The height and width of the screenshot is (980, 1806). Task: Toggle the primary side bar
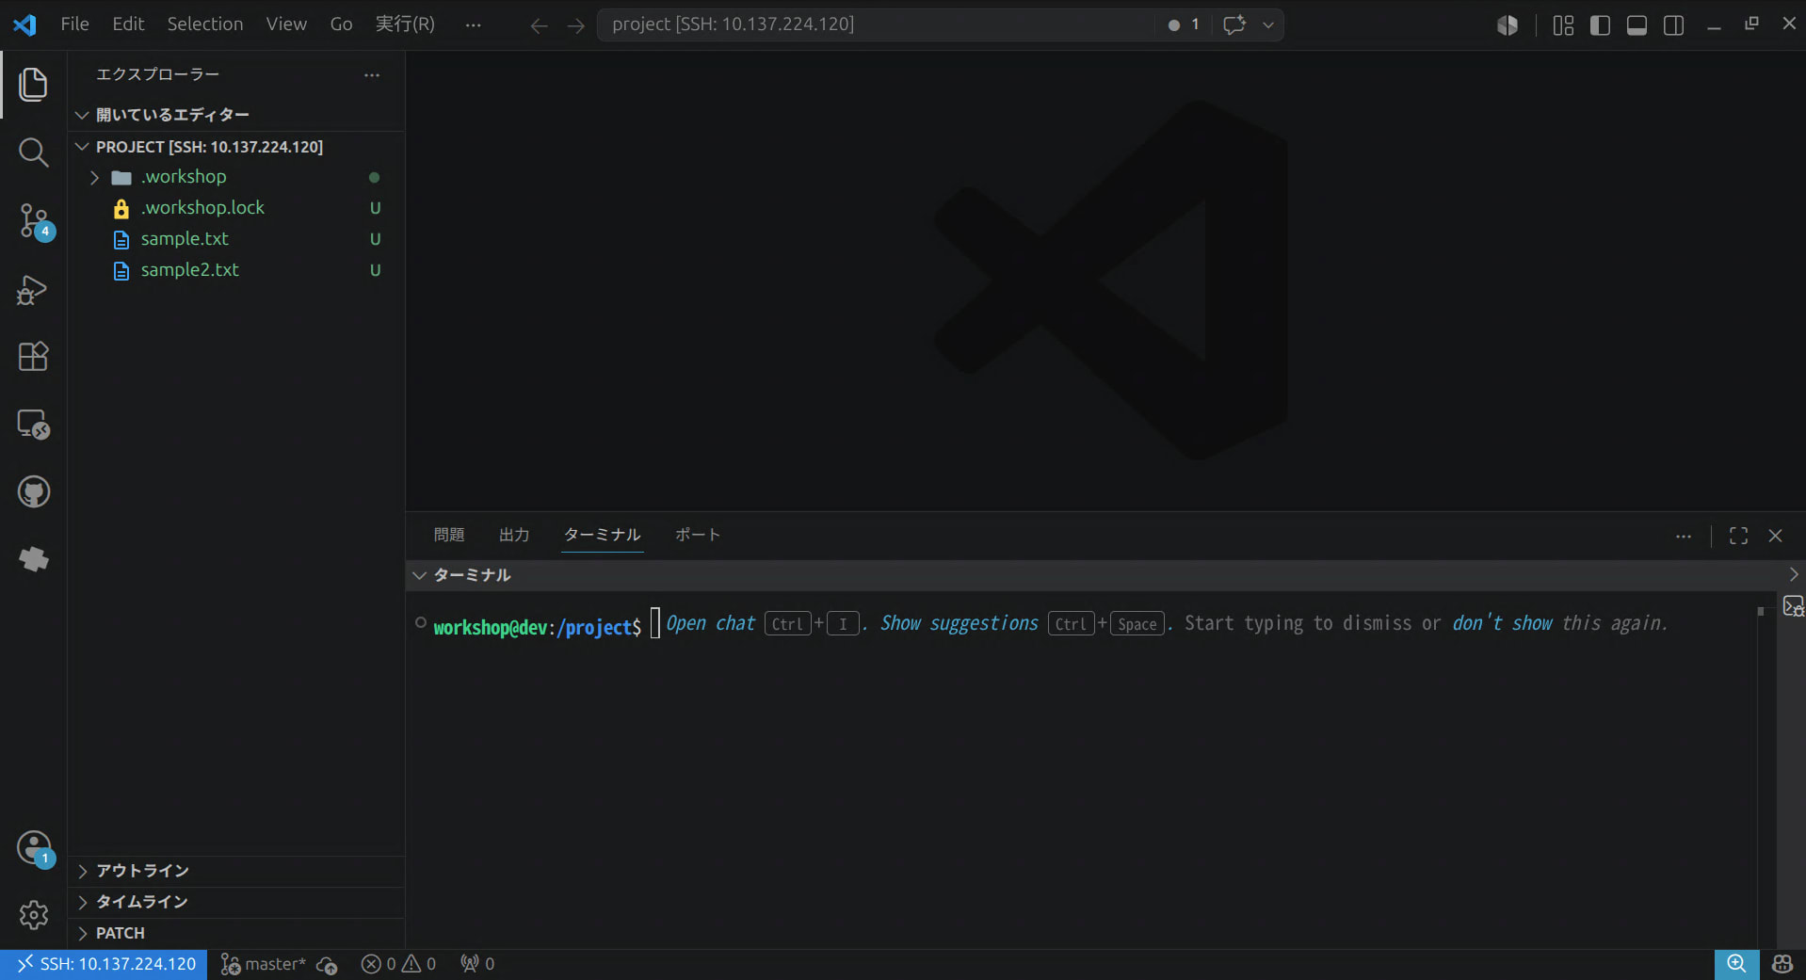(1600, 25)
